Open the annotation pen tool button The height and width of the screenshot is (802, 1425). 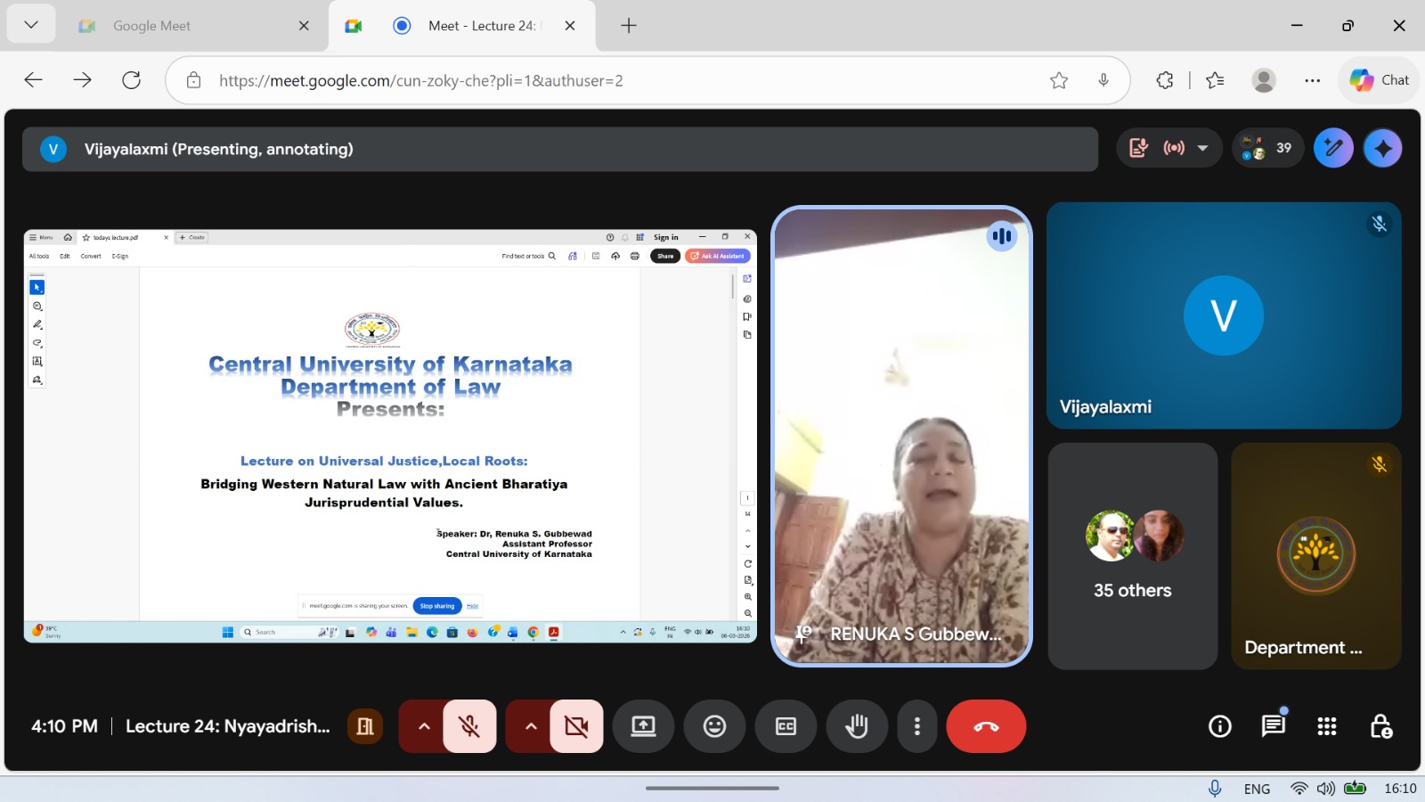[x=1333, y=149]
